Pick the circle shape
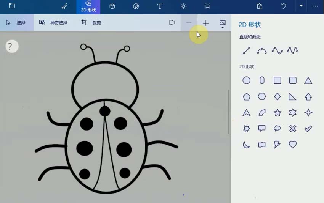 point(246,80)
